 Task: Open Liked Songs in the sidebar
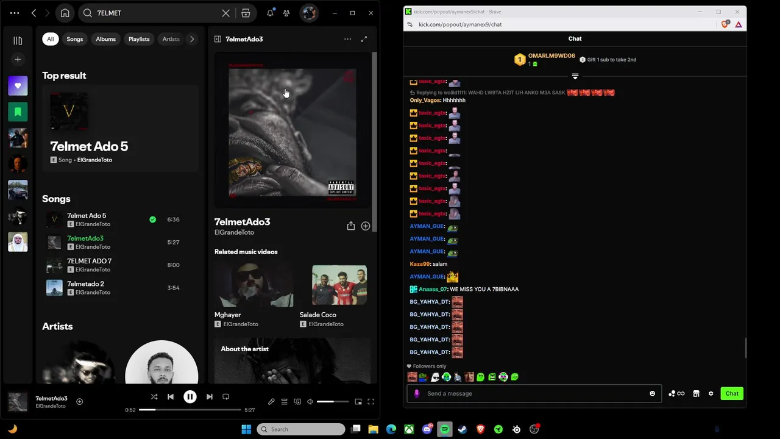click(x=18, y=86)
